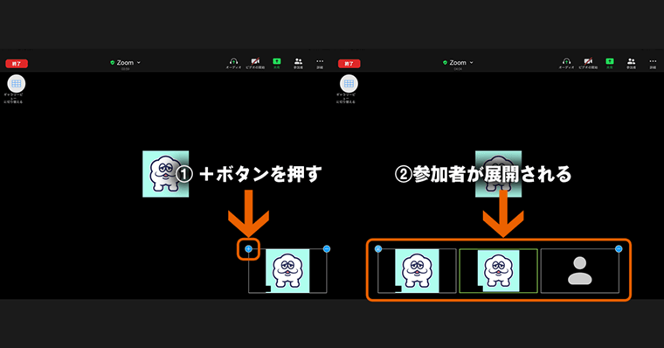Click the オーディオ headphone icon in step ② screen
This screenshot has width=664, height=348.
[x=566, y=64]
